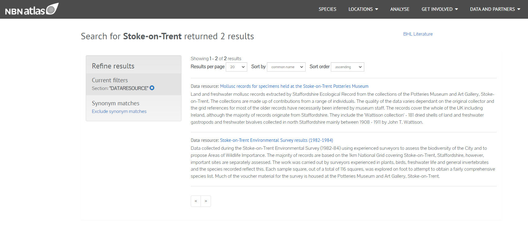
Task: Open Mollusc records Potteries Museum resource
Action: pos(294,86)
